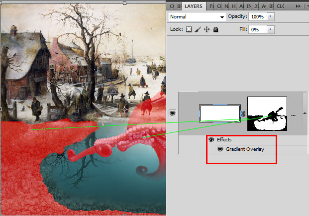Viewport: 309px width, 216px height.
Task: Click the layers list scroll-up arrow
Action: tap(305, 113)
